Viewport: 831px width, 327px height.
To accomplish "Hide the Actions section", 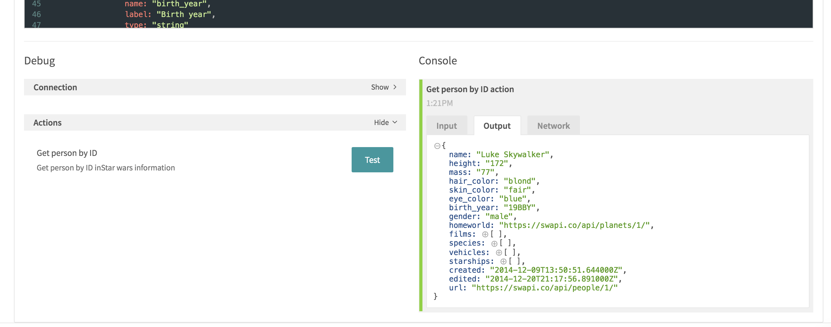I will (382, 122).
